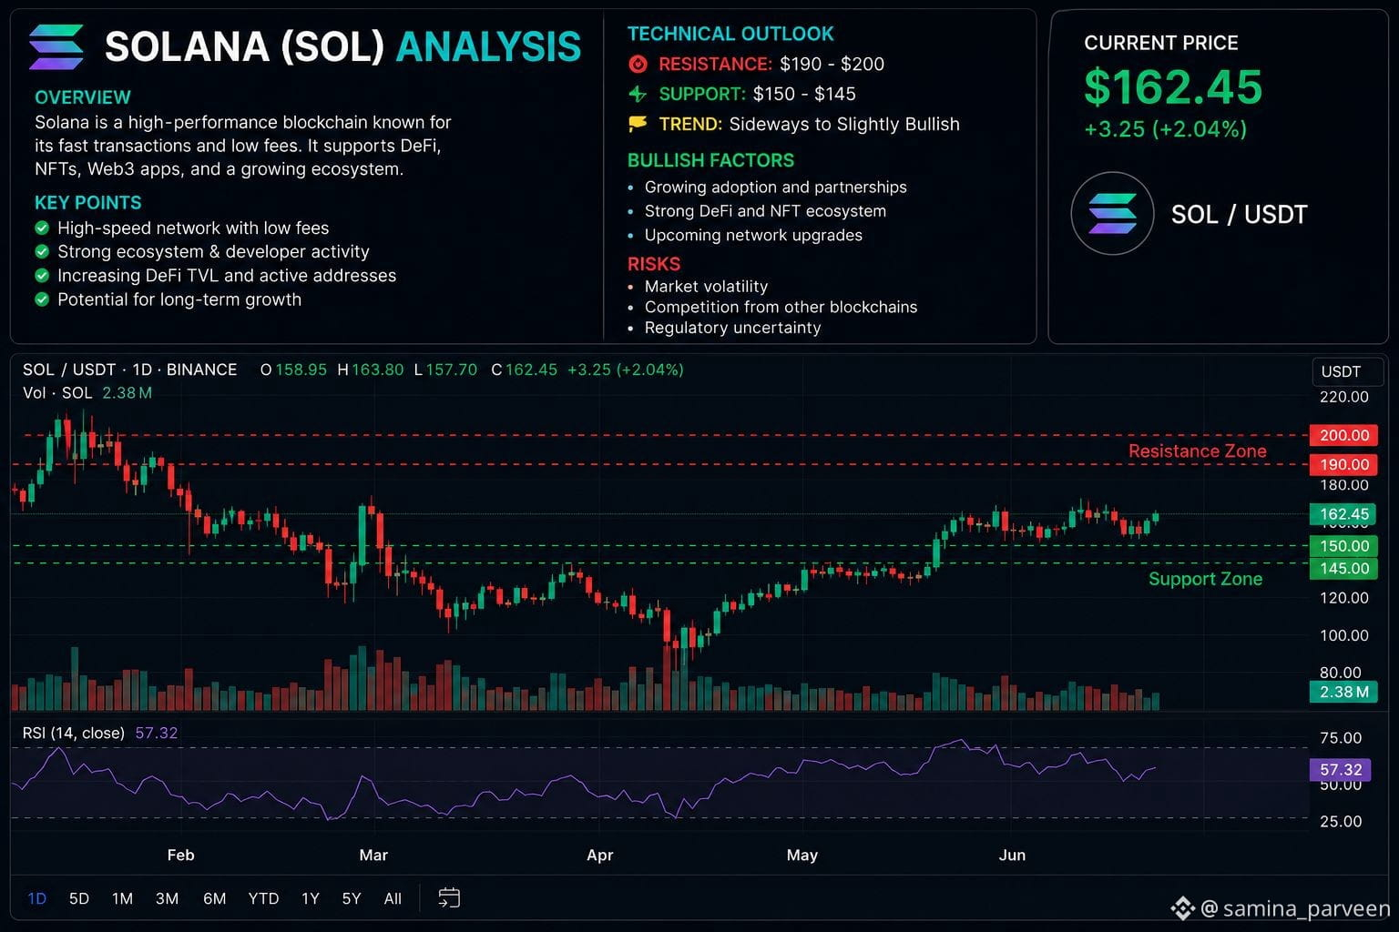Click the 220.00 label on the price axis

(x=1343, y=397)
